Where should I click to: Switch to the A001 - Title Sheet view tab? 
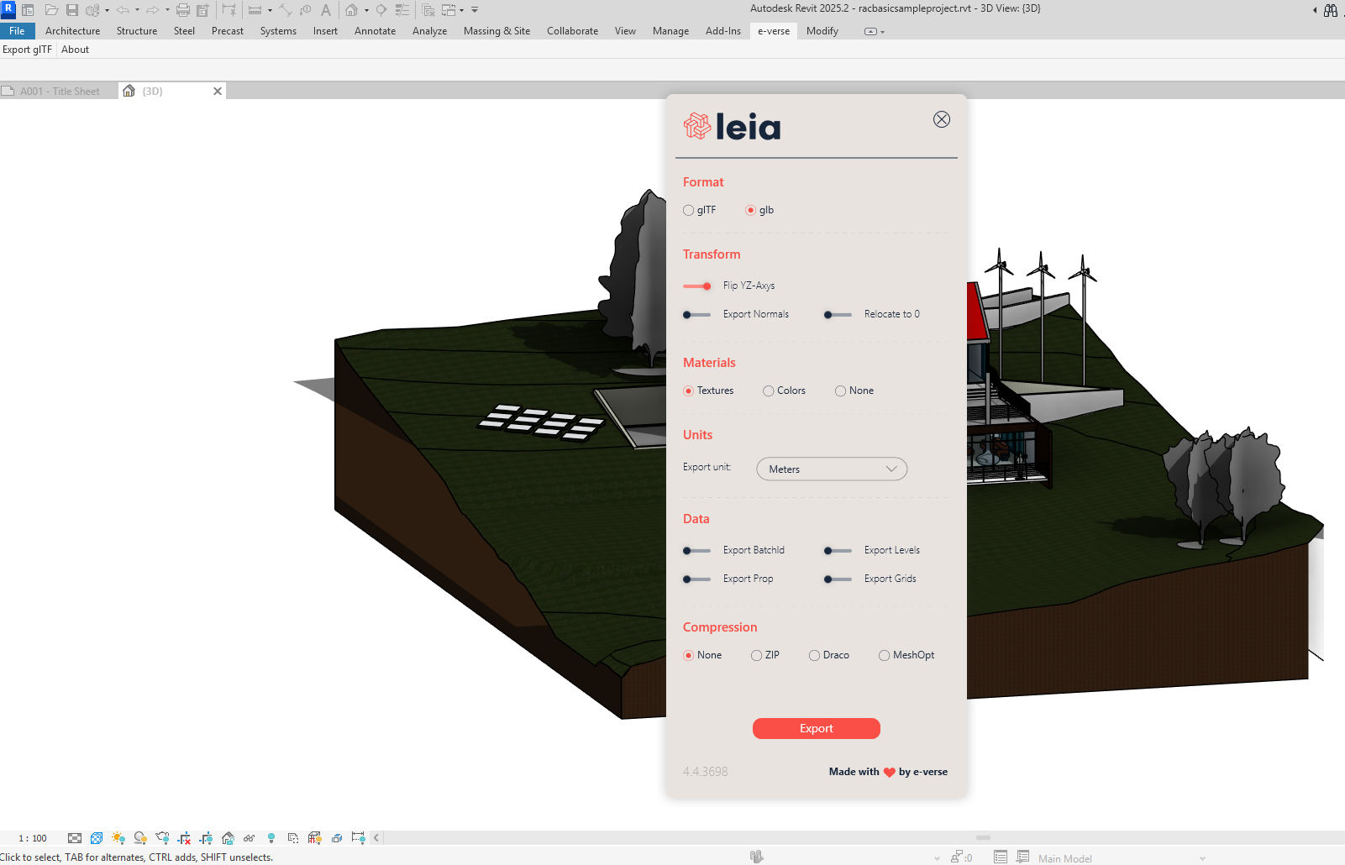(x=59, y=91)
